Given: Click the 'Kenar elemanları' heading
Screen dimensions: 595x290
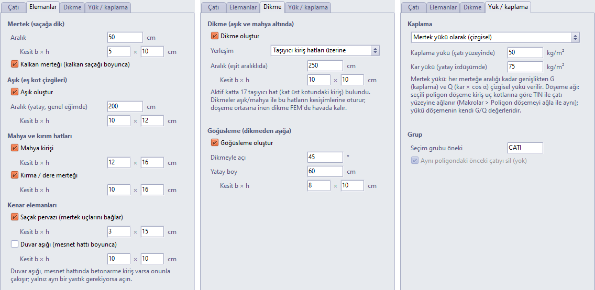Looking at the screenshot, I should click(32, 205).
